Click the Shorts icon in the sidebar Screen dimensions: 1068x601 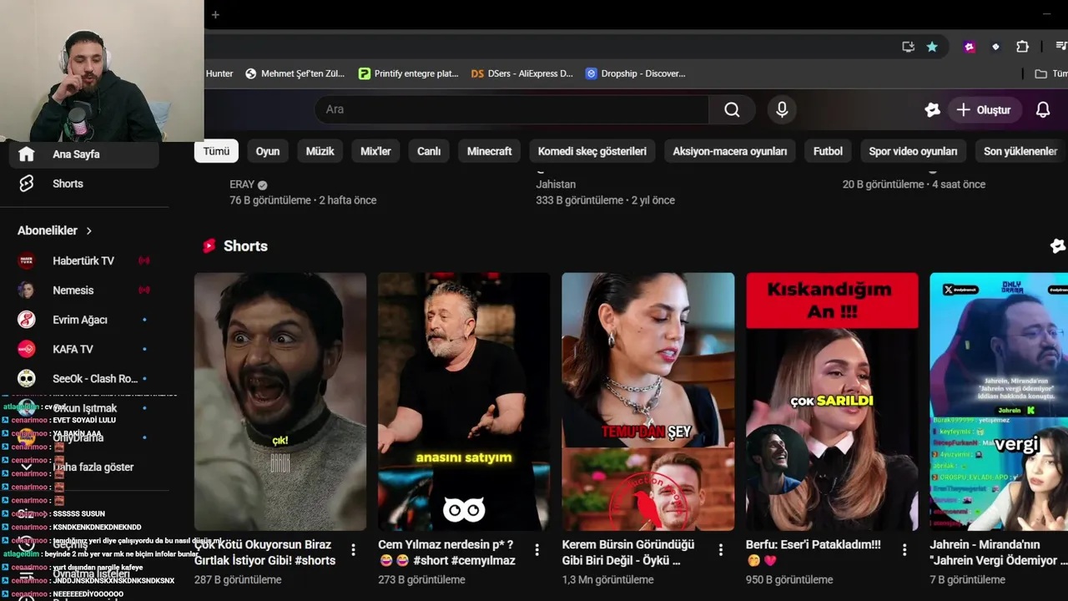click(x=27, y=184)
